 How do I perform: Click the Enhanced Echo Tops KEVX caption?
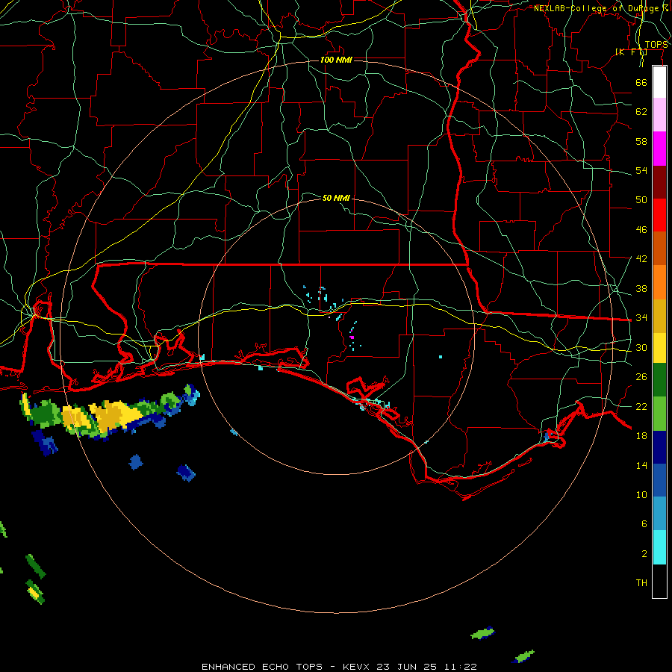(x=339, y=667)
